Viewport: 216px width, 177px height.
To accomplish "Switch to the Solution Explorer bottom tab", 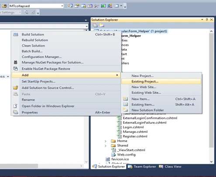I will point(109,167).
